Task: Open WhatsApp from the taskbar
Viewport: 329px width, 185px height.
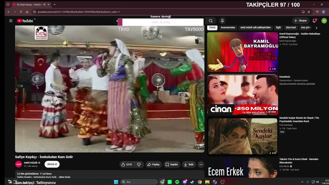Action: [x=170, y=182]
